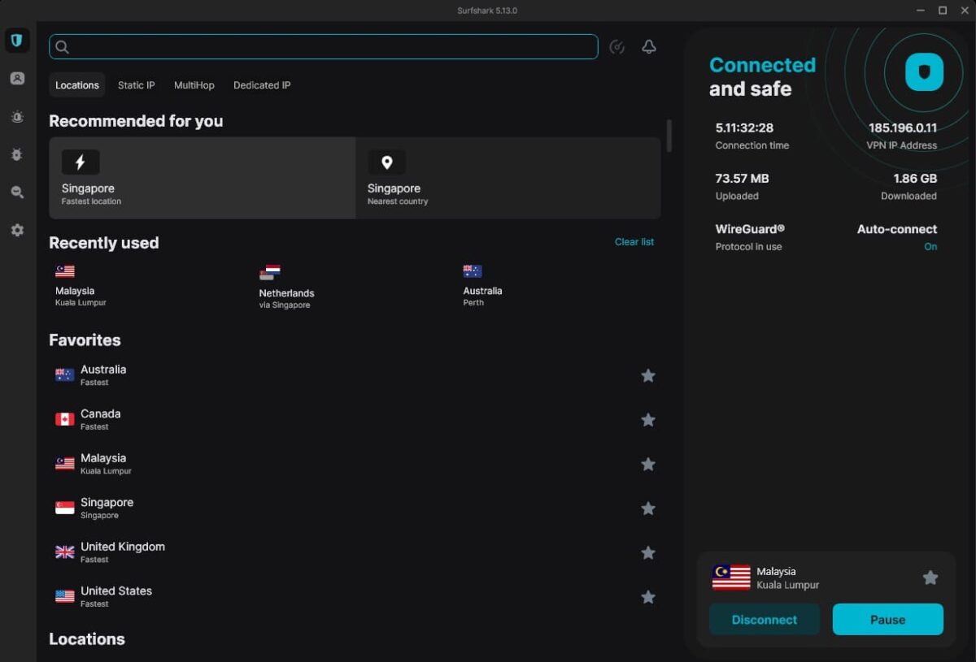This screenshot has width=976, height=662.
Task: Click the speed test gauge icon
Action: [617, 47]
